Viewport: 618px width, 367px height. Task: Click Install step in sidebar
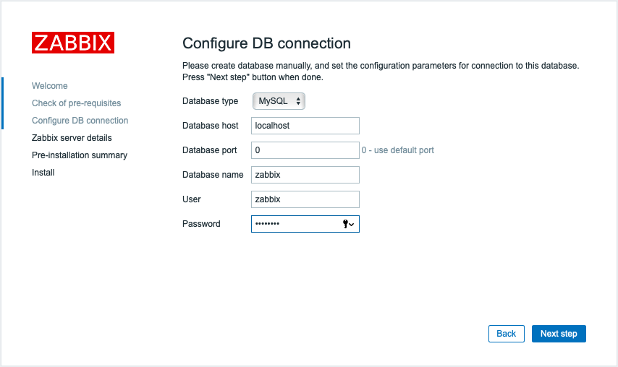click(43, 173)
